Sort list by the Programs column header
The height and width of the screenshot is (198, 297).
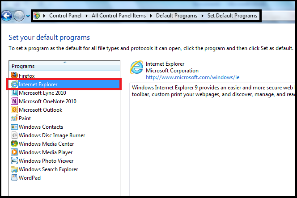point(64,66)
